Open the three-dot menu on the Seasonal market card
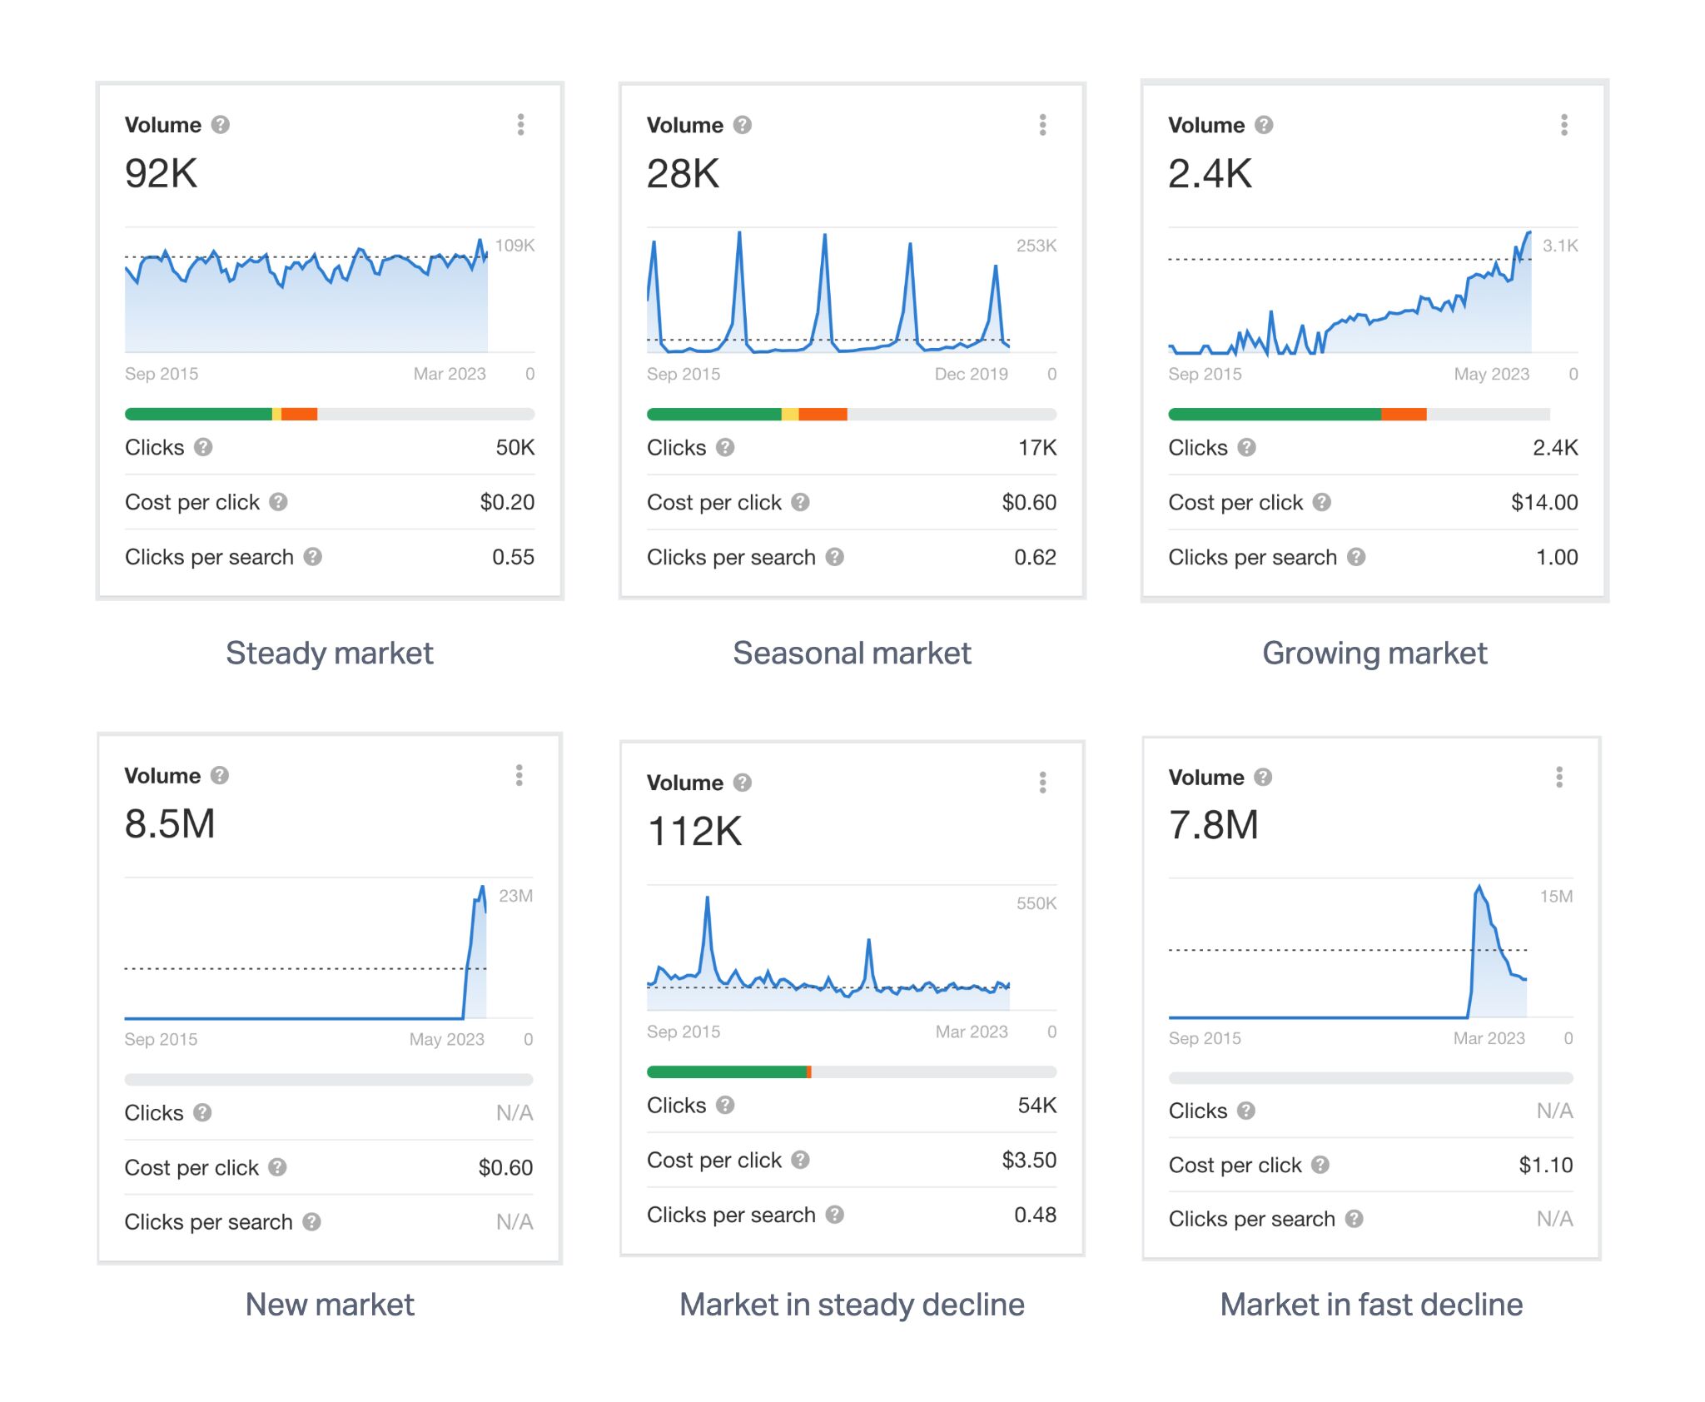The height and width of the screenshot is (1402, 1705). 1042,125
